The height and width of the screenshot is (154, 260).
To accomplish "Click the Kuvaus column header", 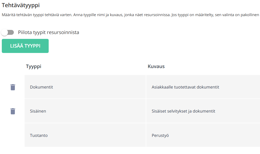I will click(x=156, y=67).
